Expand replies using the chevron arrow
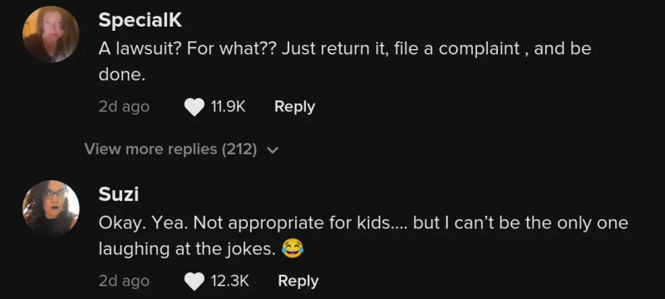Viewport: 665px width, 299px height. click(273, 150)
